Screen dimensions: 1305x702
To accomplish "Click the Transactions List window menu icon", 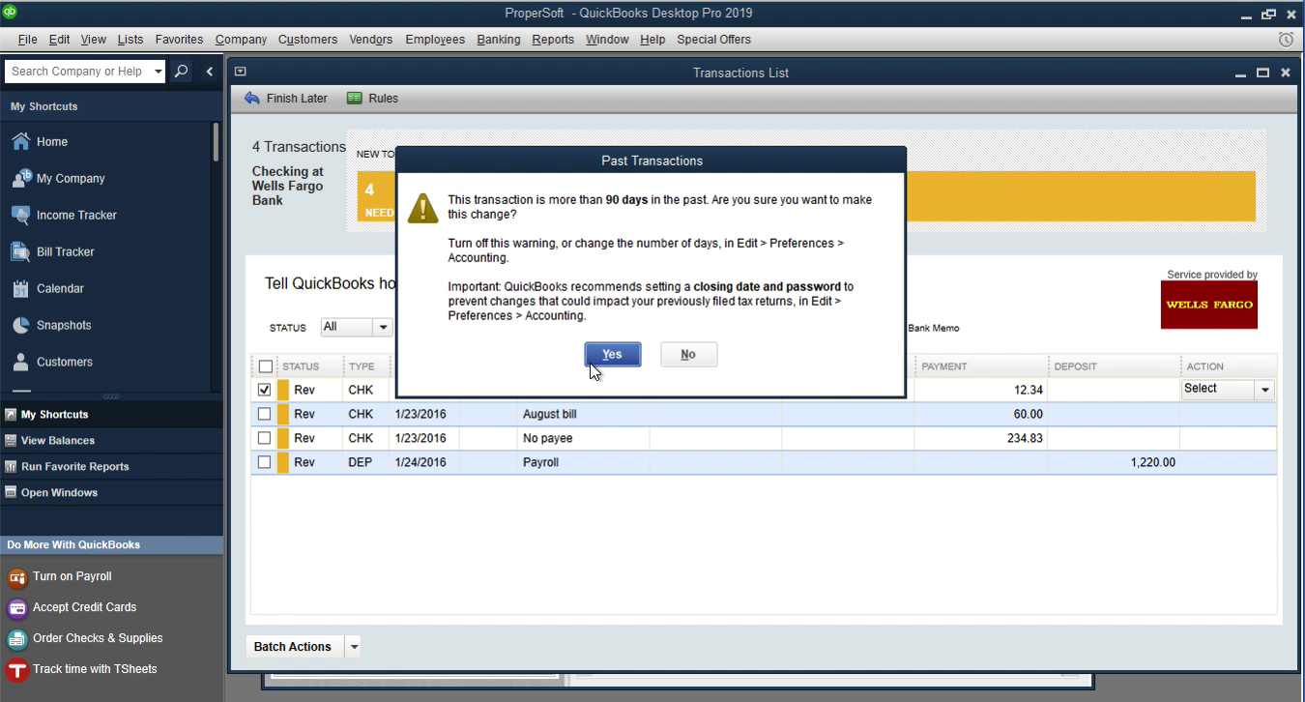I will point(241,72).
